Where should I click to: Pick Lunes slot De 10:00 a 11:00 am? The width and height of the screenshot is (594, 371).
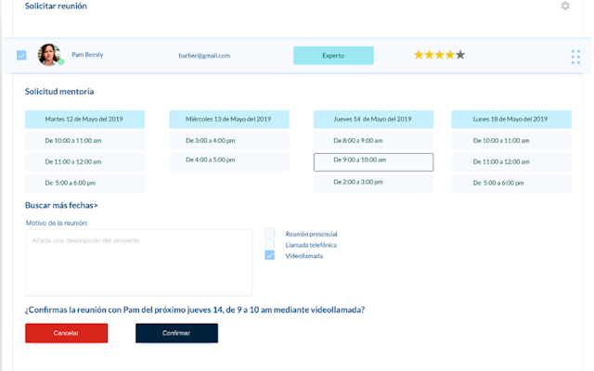click(511, 140)
